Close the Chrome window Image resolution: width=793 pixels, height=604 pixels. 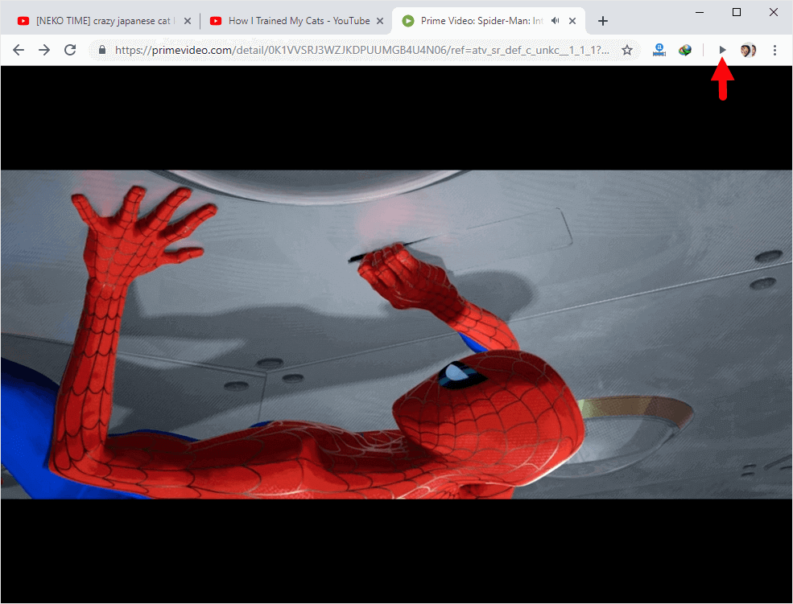[774, 12]
